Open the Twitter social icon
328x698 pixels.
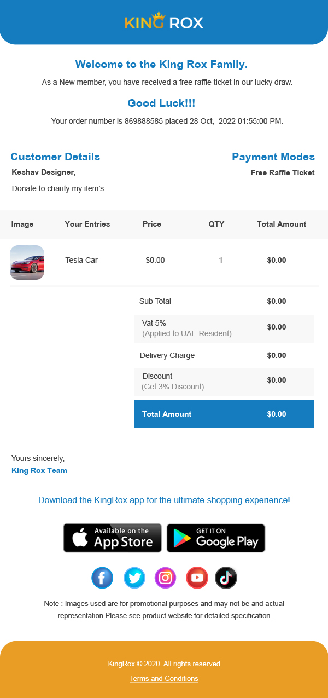pyautogui.click(x=134, y=578)
